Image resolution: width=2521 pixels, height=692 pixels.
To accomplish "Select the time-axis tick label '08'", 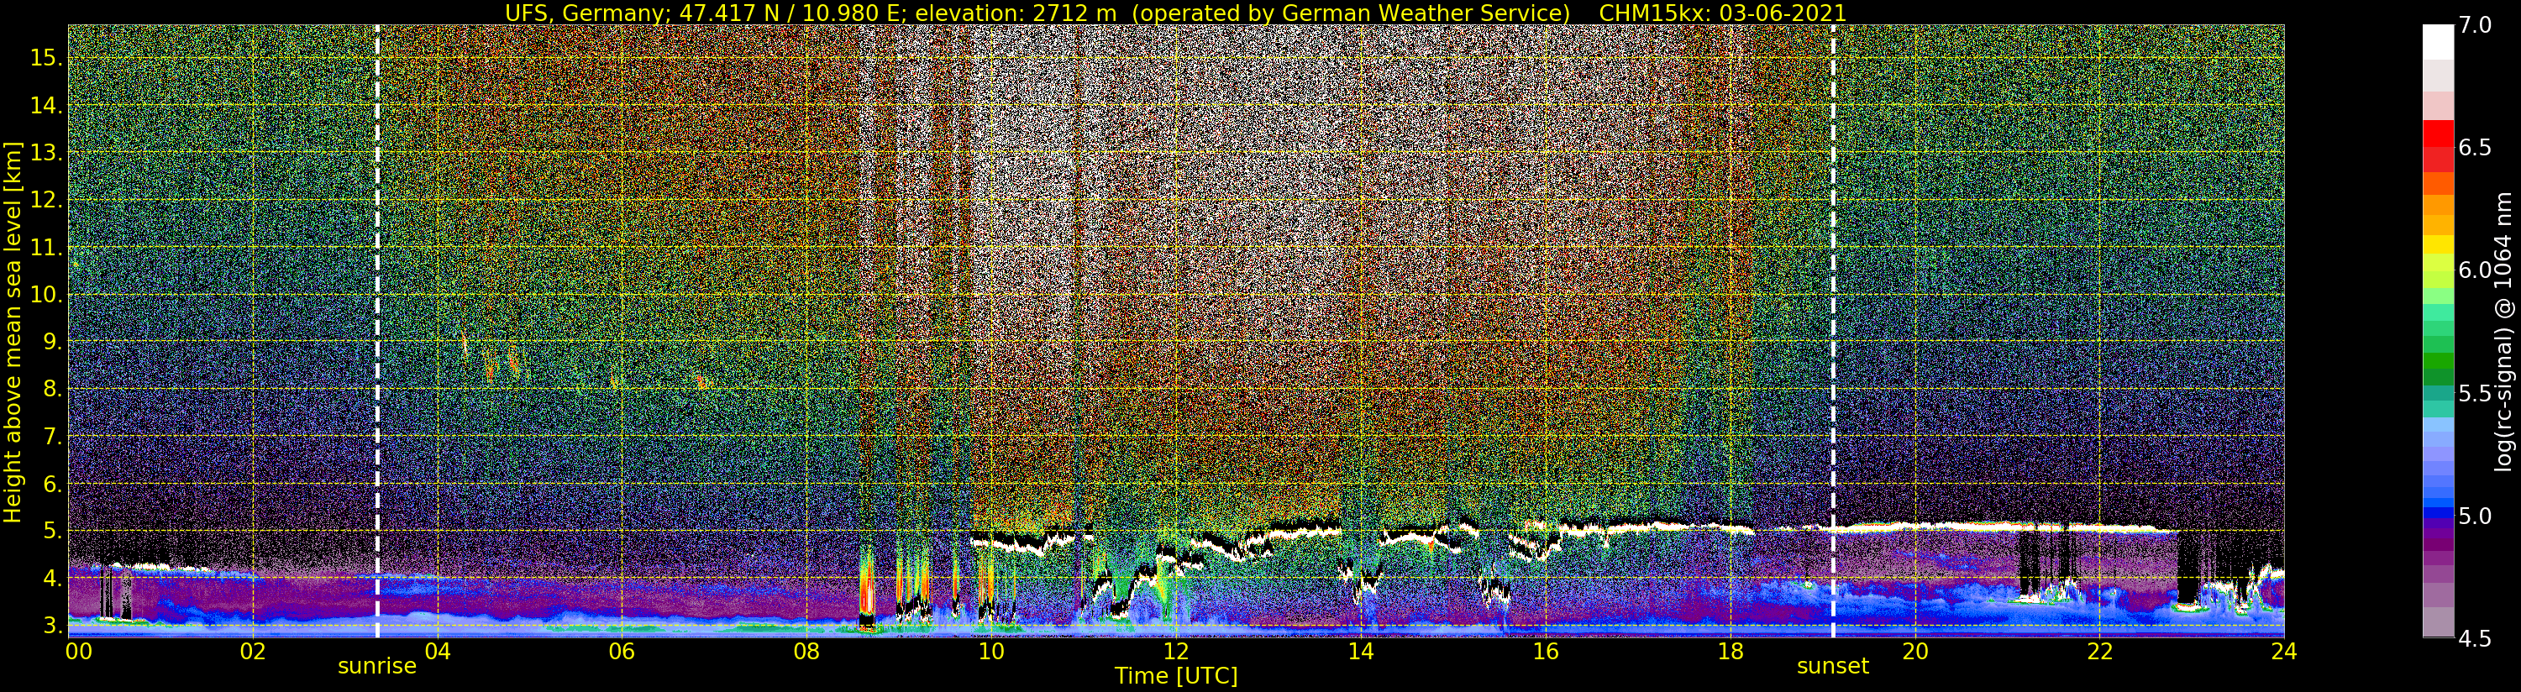I will (x=806, y=651).
